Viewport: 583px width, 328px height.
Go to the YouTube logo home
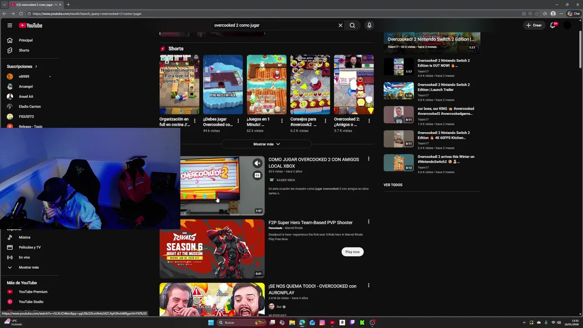(x=31, y=26)
